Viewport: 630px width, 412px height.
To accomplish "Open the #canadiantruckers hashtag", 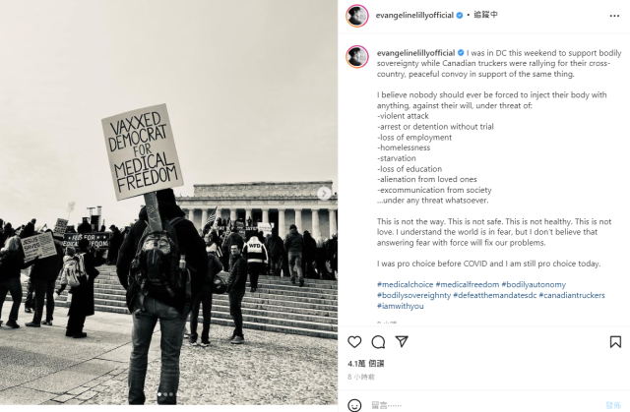I will coord(572,295).
